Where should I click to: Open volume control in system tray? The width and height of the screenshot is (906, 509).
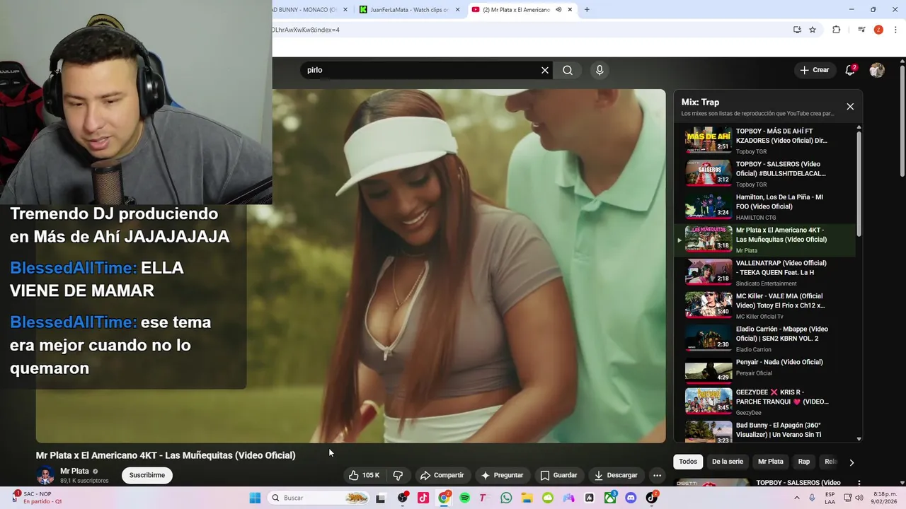[x=859, y=498]
